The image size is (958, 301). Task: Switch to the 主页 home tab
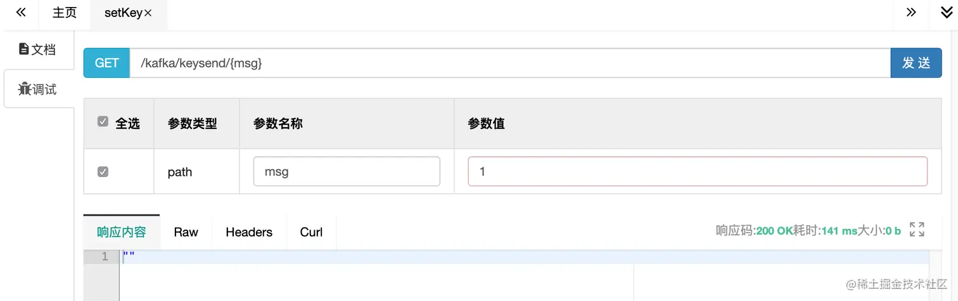coord(64,13)
